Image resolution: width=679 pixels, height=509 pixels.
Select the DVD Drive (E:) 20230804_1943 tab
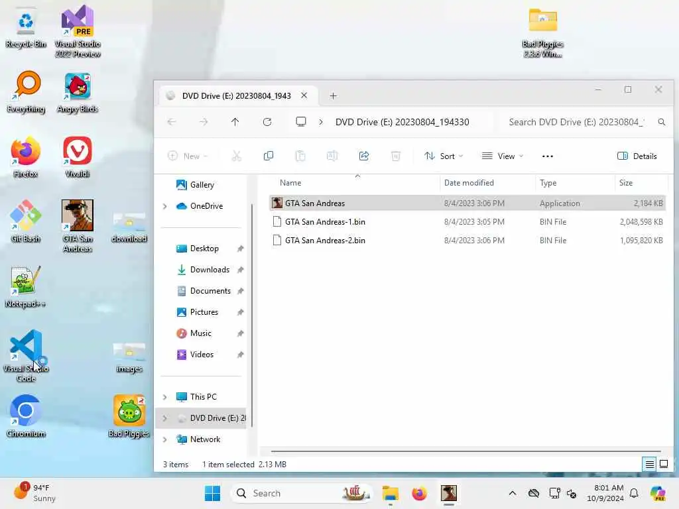tap(236, 95)
